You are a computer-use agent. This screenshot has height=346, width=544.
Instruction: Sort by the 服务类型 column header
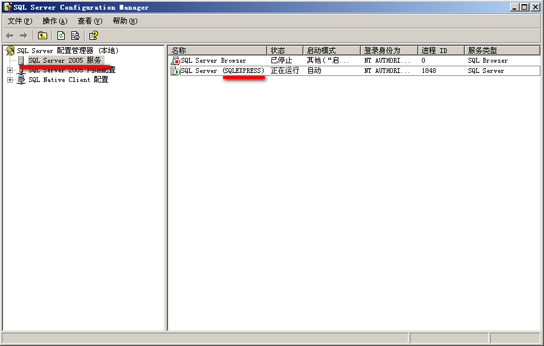[x=502, y=51]
